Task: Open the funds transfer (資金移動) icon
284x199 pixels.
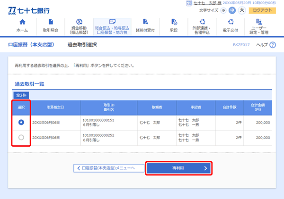Action: tap(79, 22)
